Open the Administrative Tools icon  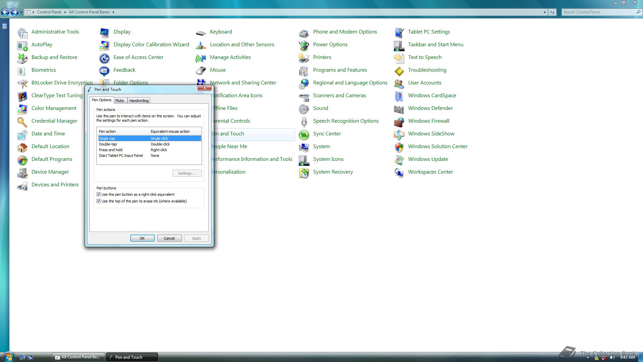22,33
